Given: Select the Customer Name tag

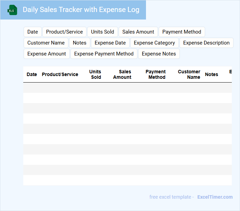Looking at the screenshot, I should (46, 43).
